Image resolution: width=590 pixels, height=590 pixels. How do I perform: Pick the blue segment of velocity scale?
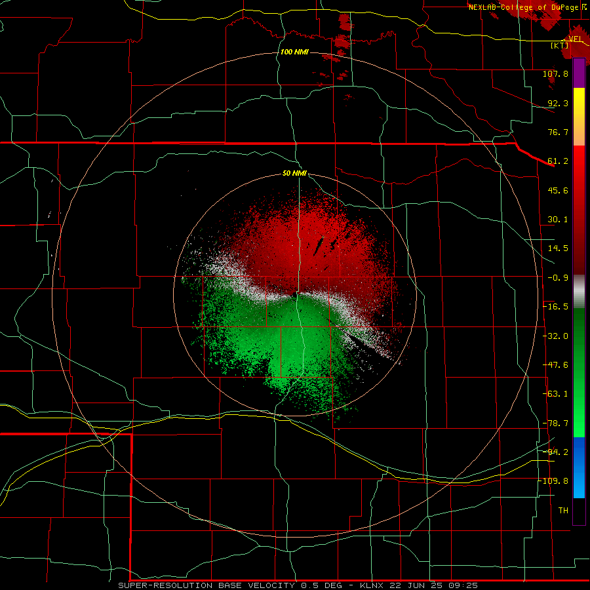(579, 467)
